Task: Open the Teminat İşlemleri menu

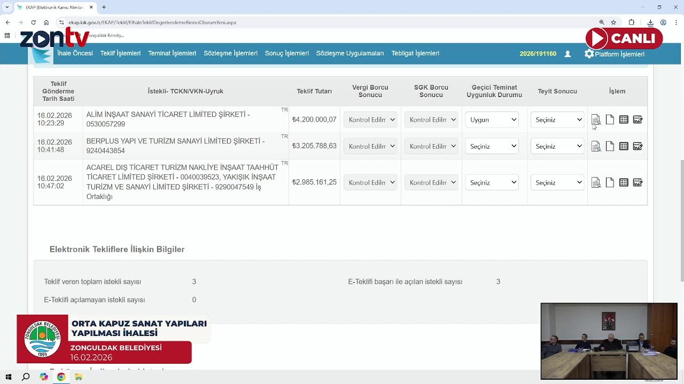Action: point(172,53)
